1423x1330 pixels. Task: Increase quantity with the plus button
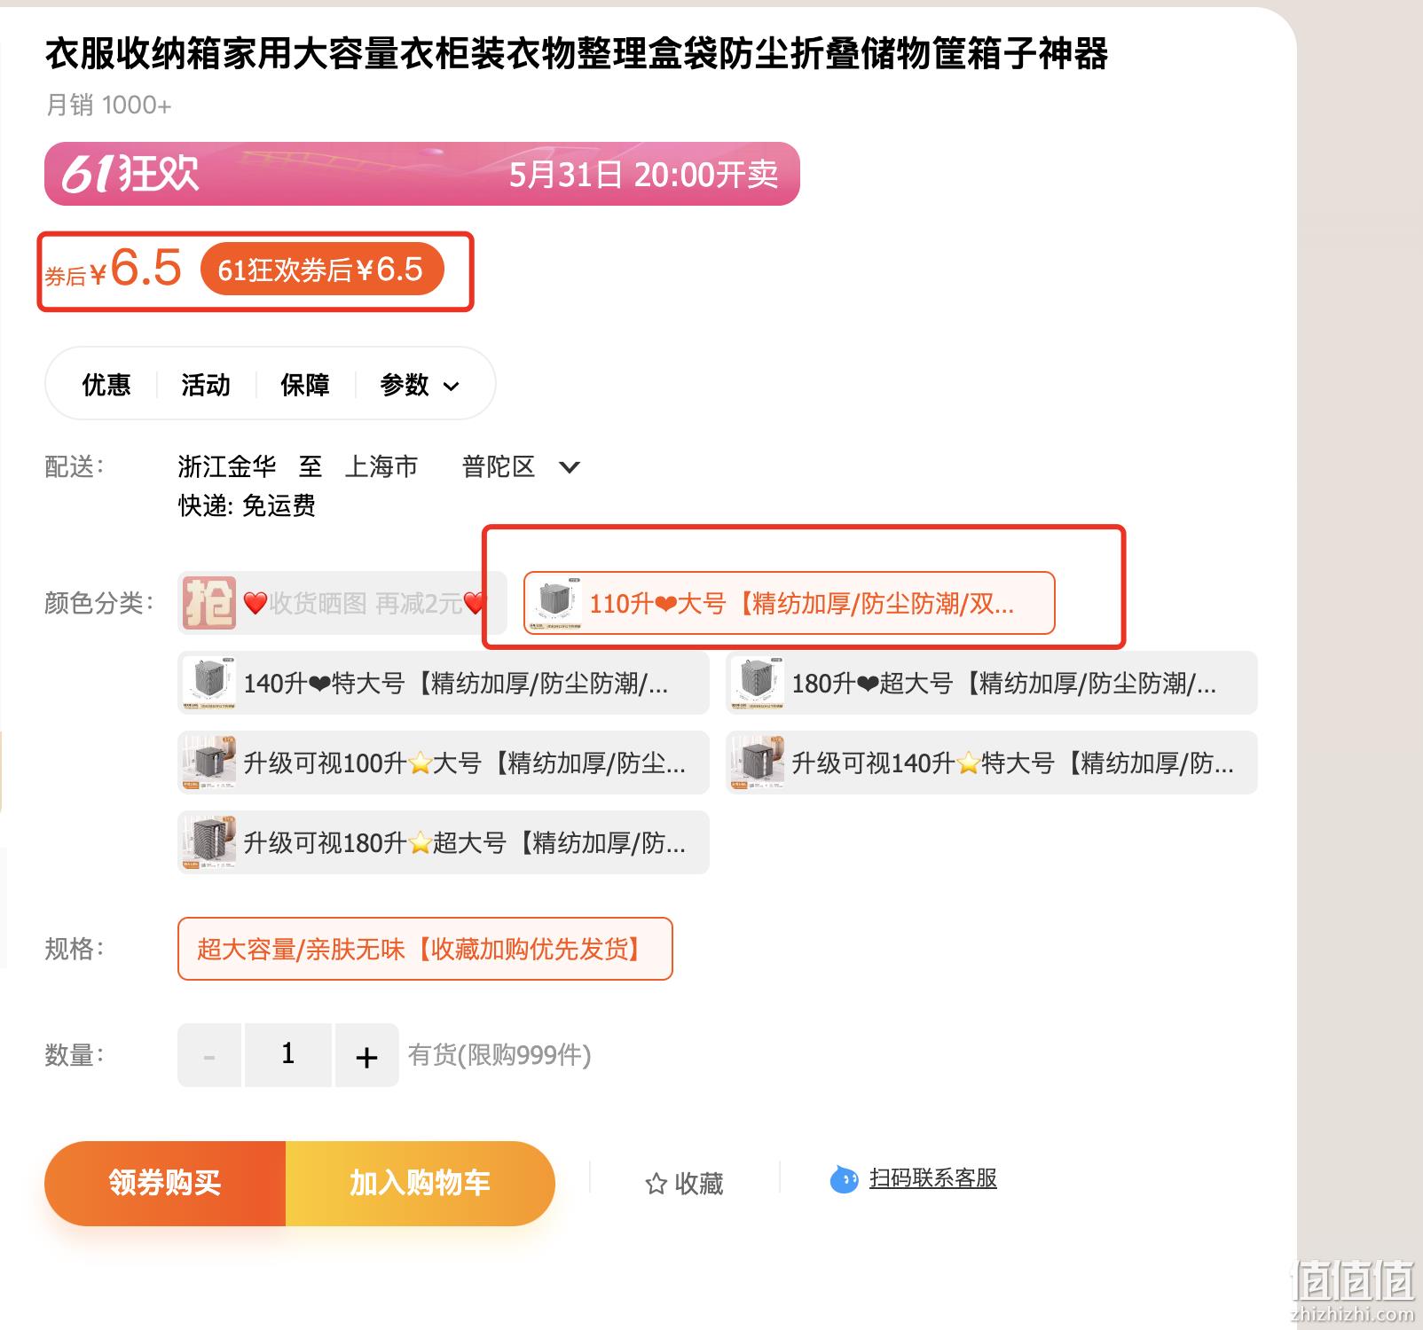[x=366, y=1055]
